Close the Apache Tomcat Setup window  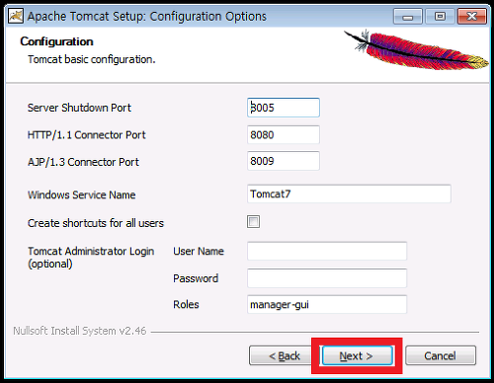pos(472,16)
